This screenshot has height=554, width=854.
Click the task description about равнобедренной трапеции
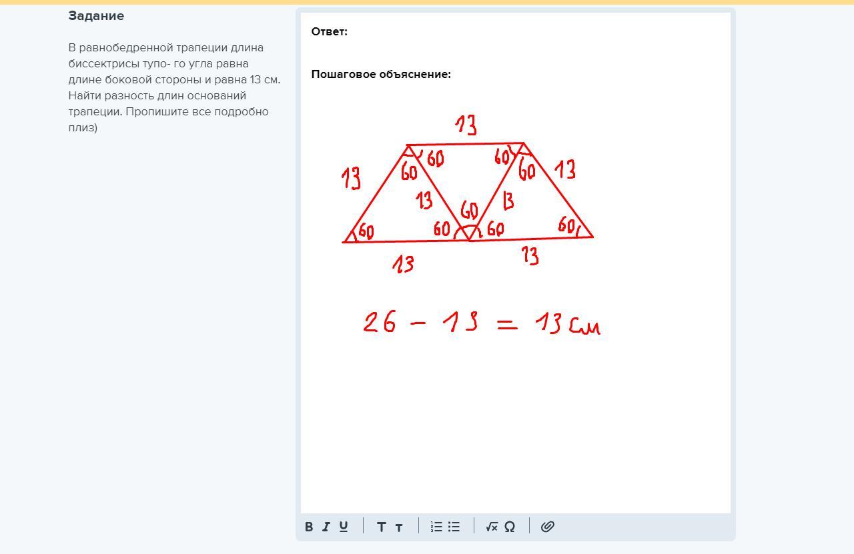[174, 87]
